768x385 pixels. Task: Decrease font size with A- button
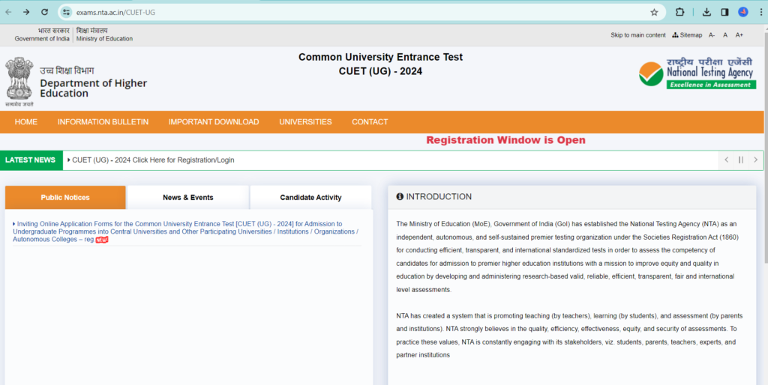pyautogui.click(x=712, y=35)
